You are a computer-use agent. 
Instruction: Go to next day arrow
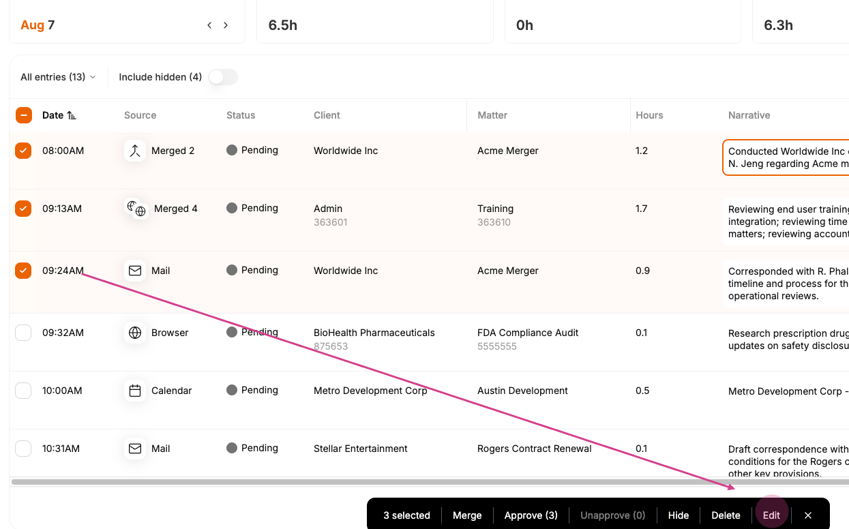226,25
